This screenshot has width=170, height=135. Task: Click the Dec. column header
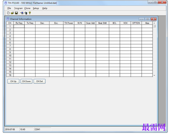pos(42,23)
